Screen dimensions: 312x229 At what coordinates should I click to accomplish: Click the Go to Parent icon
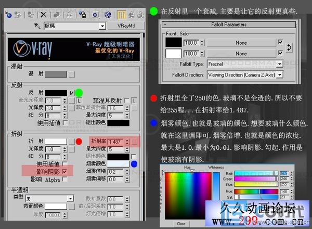click(132, 15)
